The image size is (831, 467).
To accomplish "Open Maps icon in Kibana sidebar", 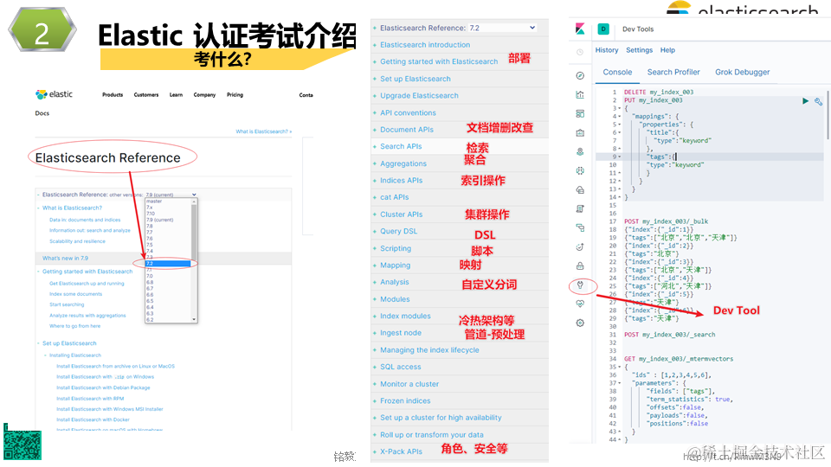I will (x=580, y=152).
